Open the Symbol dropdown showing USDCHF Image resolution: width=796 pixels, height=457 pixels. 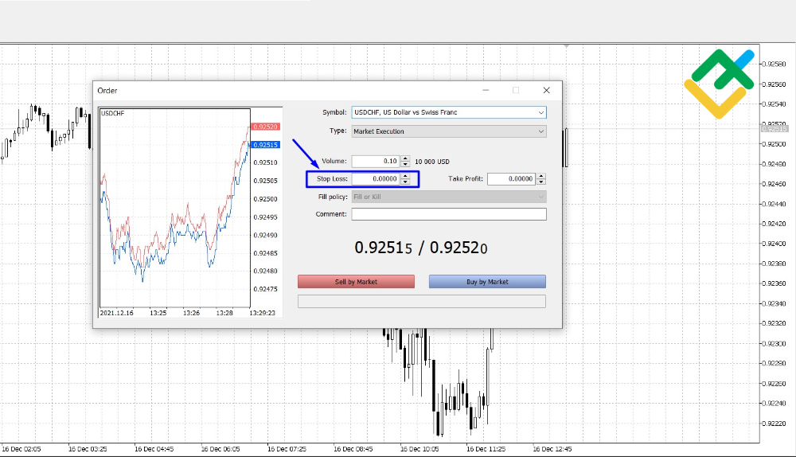(449, 112)
